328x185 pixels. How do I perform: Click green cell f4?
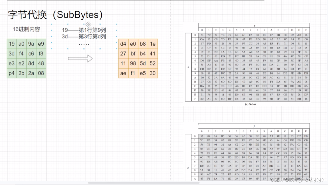[21, 54]
